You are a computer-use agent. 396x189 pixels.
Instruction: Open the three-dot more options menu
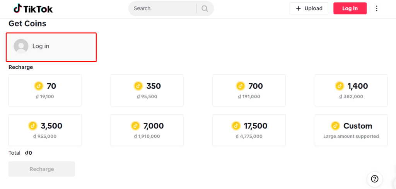[377, 8]
